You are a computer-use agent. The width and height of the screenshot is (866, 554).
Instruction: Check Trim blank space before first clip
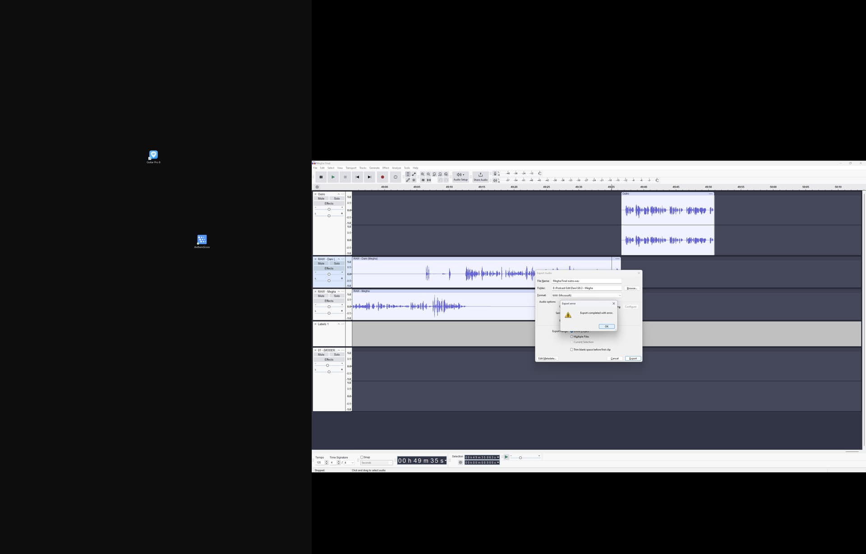coord(571,350)
